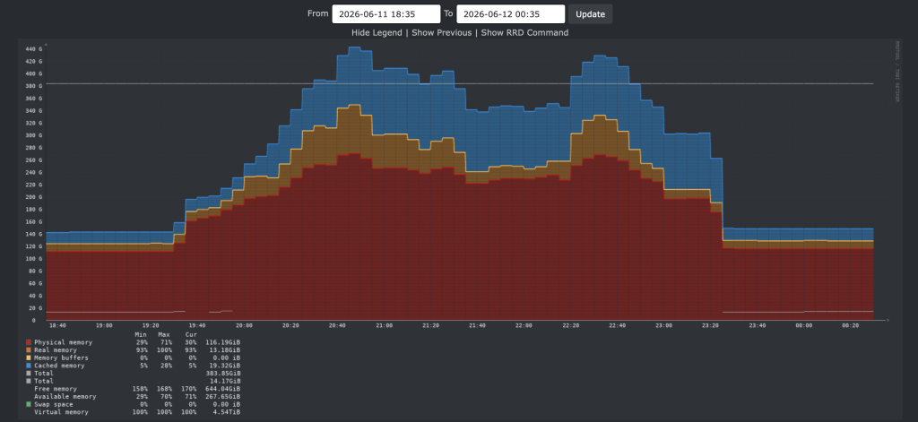Click the Hide Legend link
Screen dimensions: 918x422
coord(377,33)
